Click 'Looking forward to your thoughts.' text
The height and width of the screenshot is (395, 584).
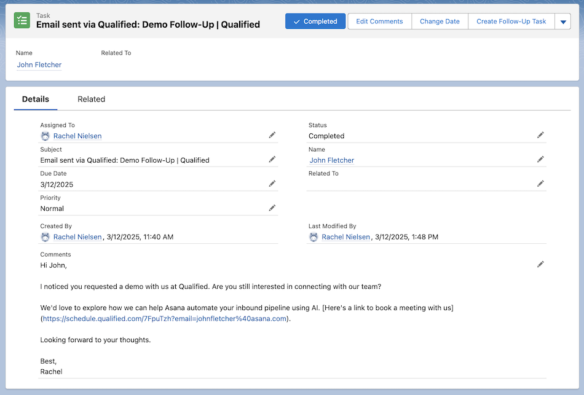point(95,340)
